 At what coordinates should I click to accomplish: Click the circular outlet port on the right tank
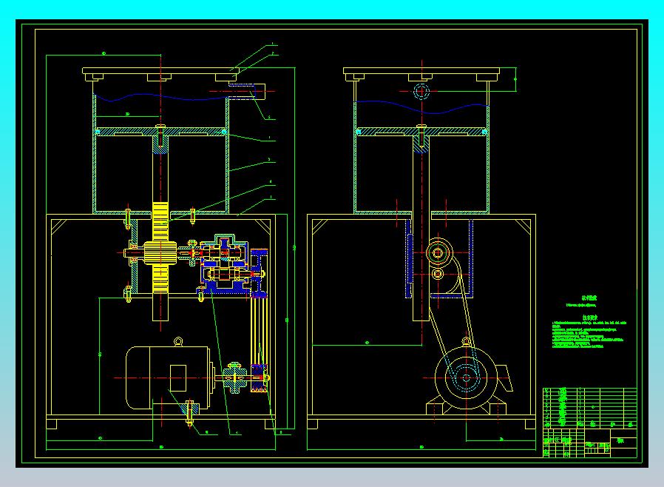point(421,92)
